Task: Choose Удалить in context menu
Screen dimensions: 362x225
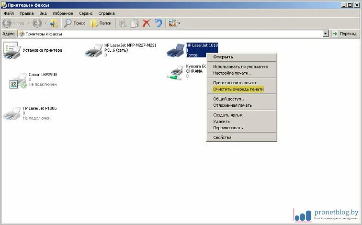Action: click(241, 122)
